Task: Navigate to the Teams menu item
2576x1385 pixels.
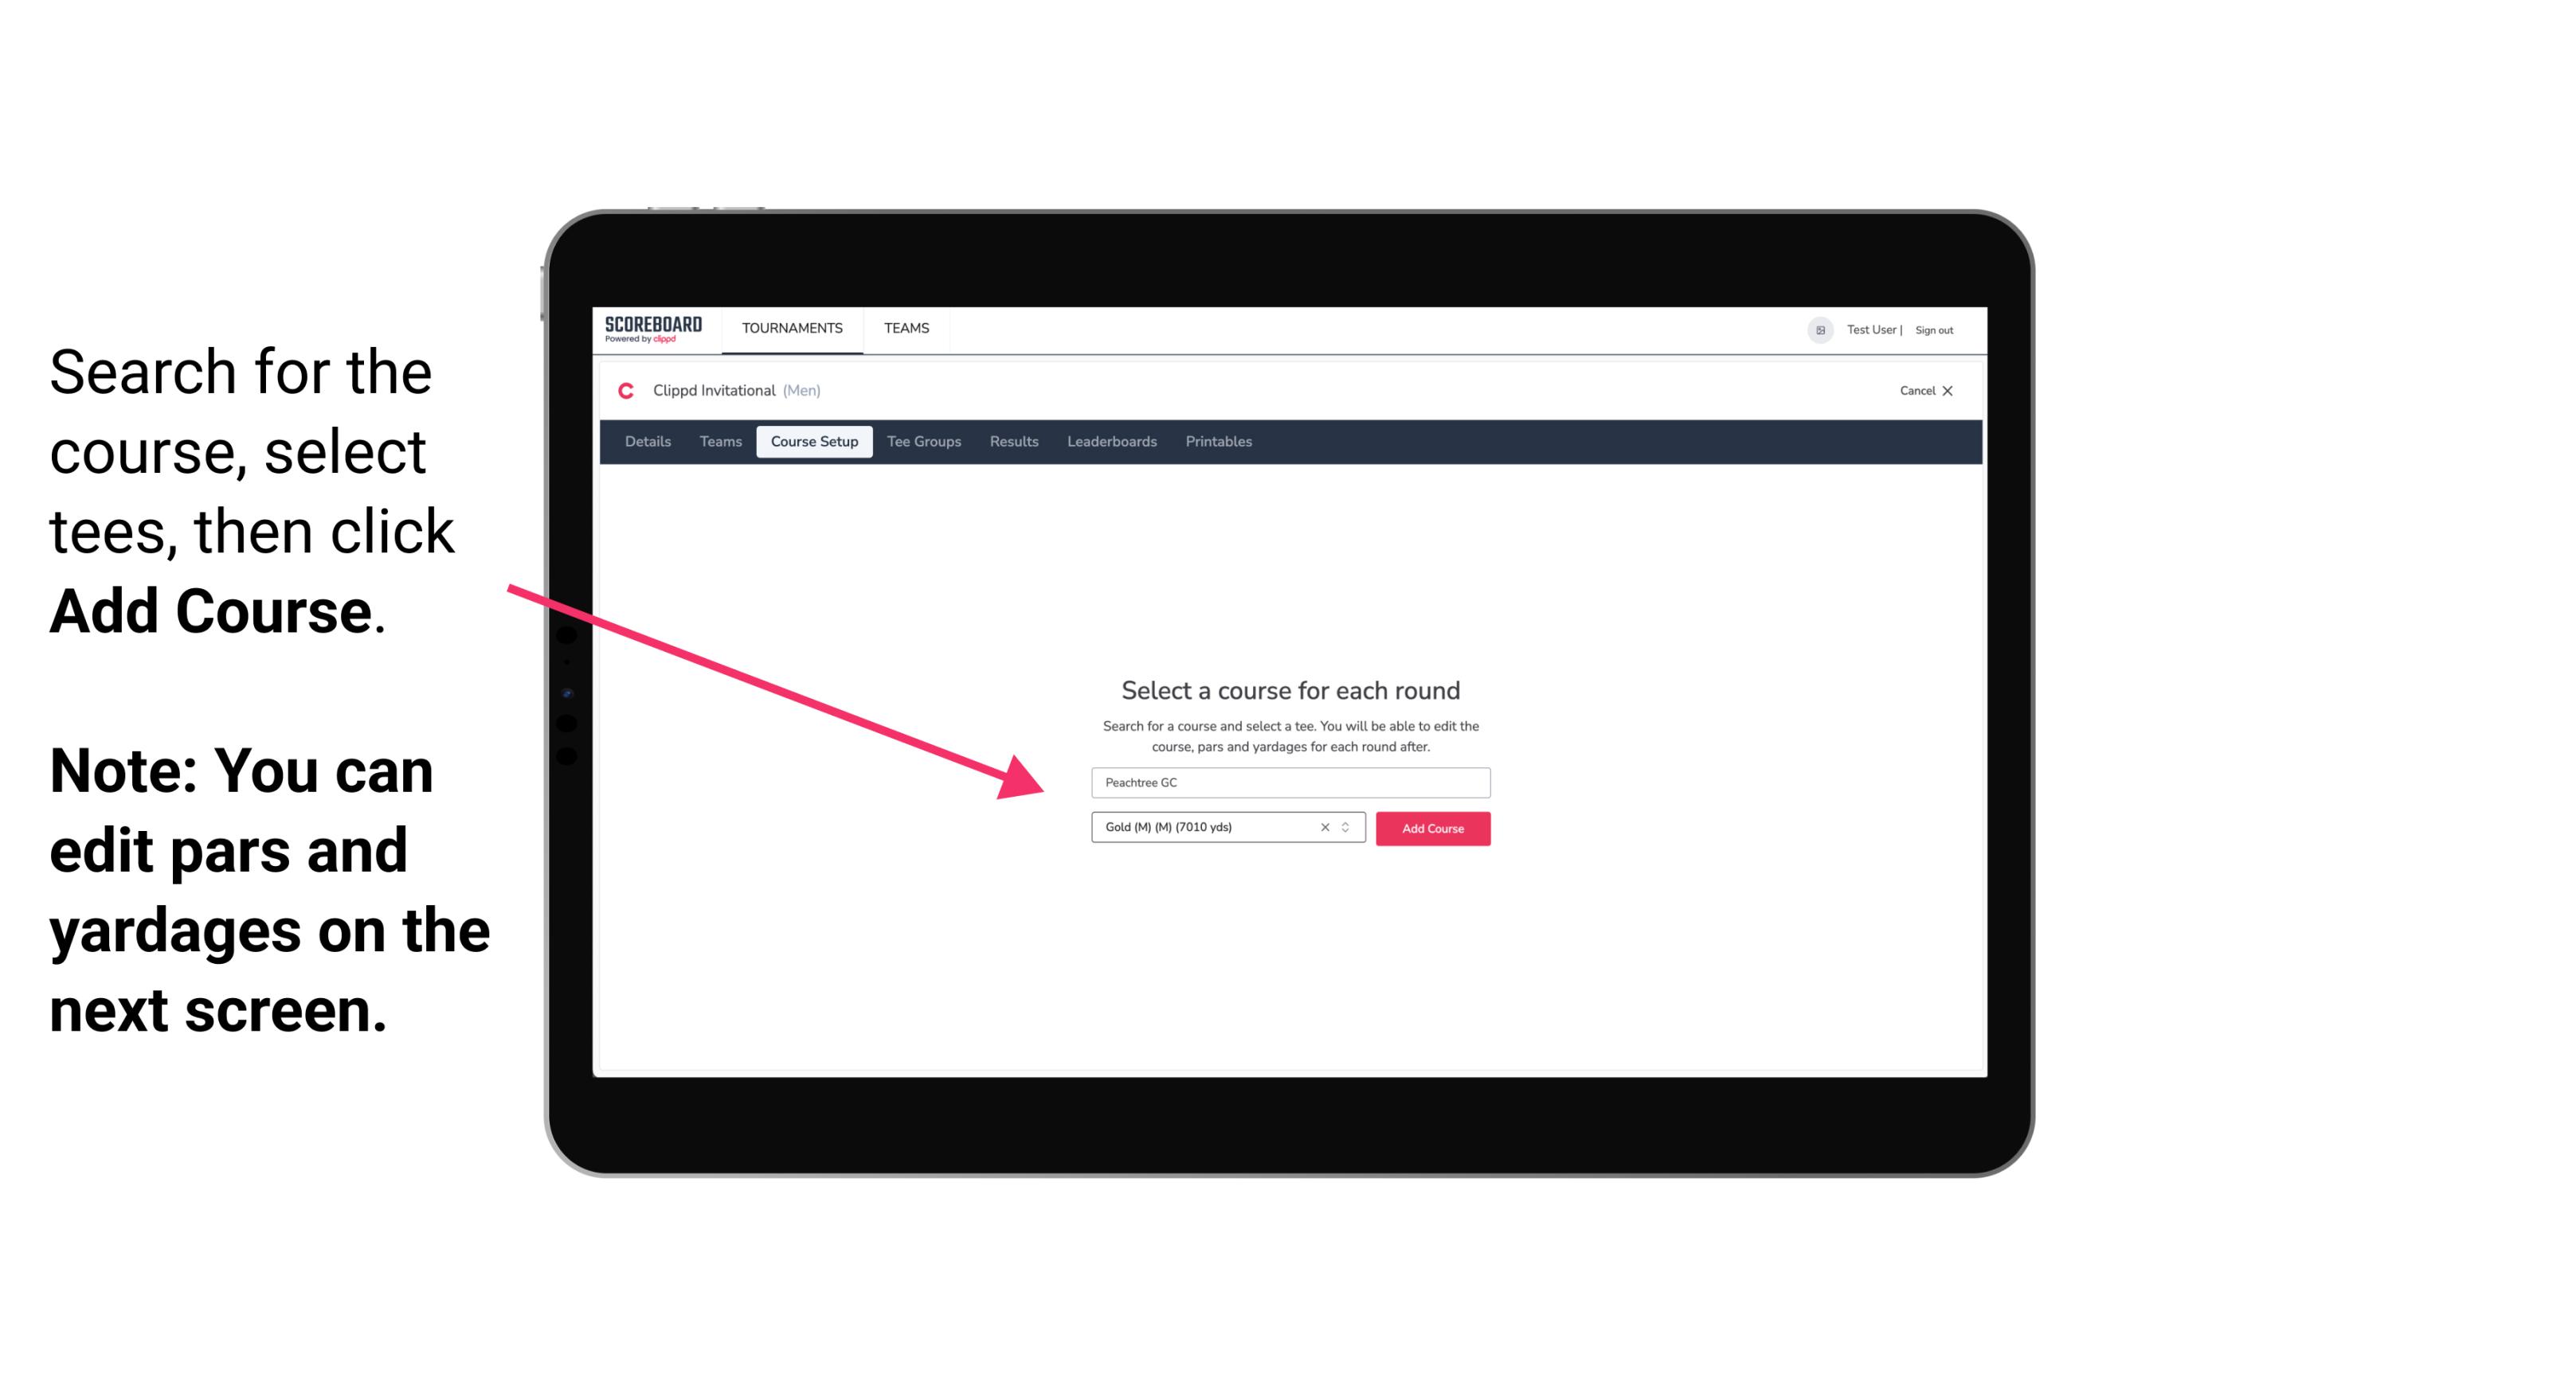Action: coord(904,327)
